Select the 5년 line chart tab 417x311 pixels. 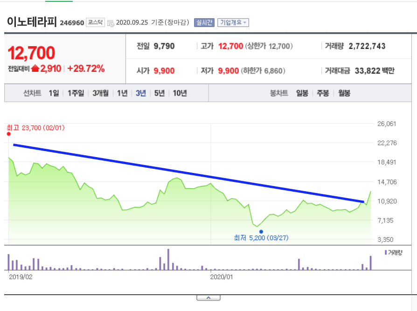[x=160, y=93]
